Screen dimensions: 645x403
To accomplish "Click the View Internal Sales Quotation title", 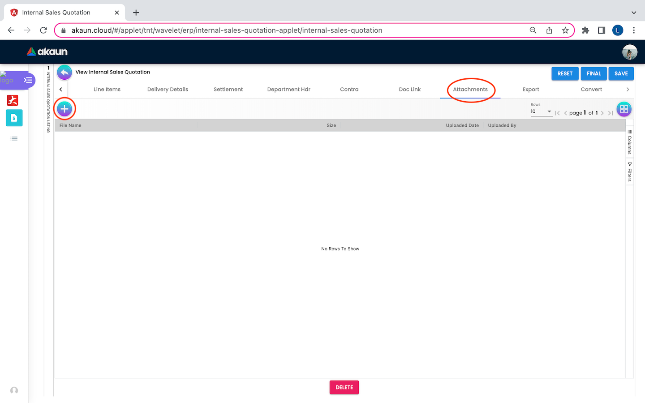I will click(x=113, y=72).
